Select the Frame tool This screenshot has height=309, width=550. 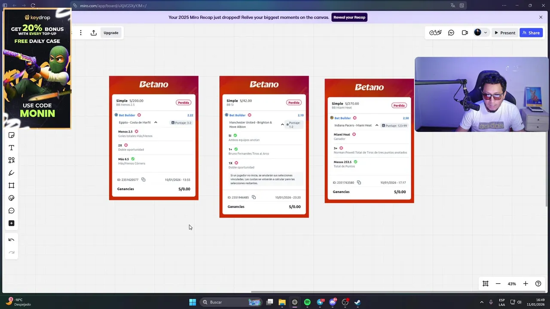pyautogui.click(x=12, y=185)
